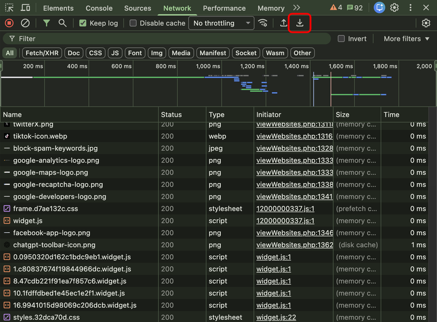The height and width of the screenshot is (322, 437).
Task: Click the more tabs double-chevron
Action: click(x=297, y=8)
